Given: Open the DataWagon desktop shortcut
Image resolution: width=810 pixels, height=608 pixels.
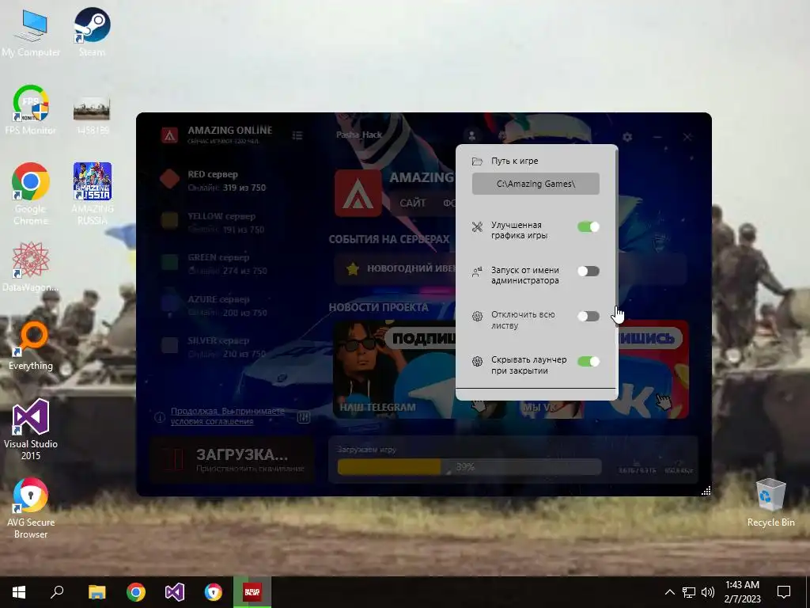Looking at the screenshot, I should (31, 267).
